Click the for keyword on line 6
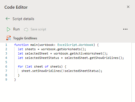Screen dimensions: 135x102 (20, 66)
